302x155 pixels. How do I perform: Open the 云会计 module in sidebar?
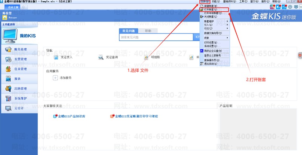[19, 108]
